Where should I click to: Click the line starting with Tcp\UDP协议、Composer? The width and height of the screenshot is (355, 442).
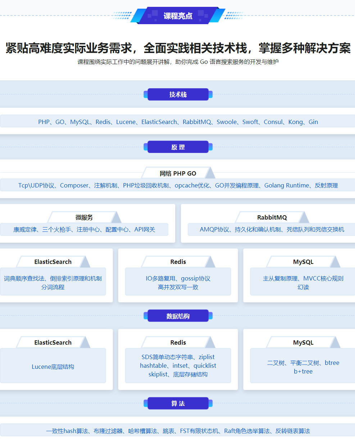pos(178,185)
